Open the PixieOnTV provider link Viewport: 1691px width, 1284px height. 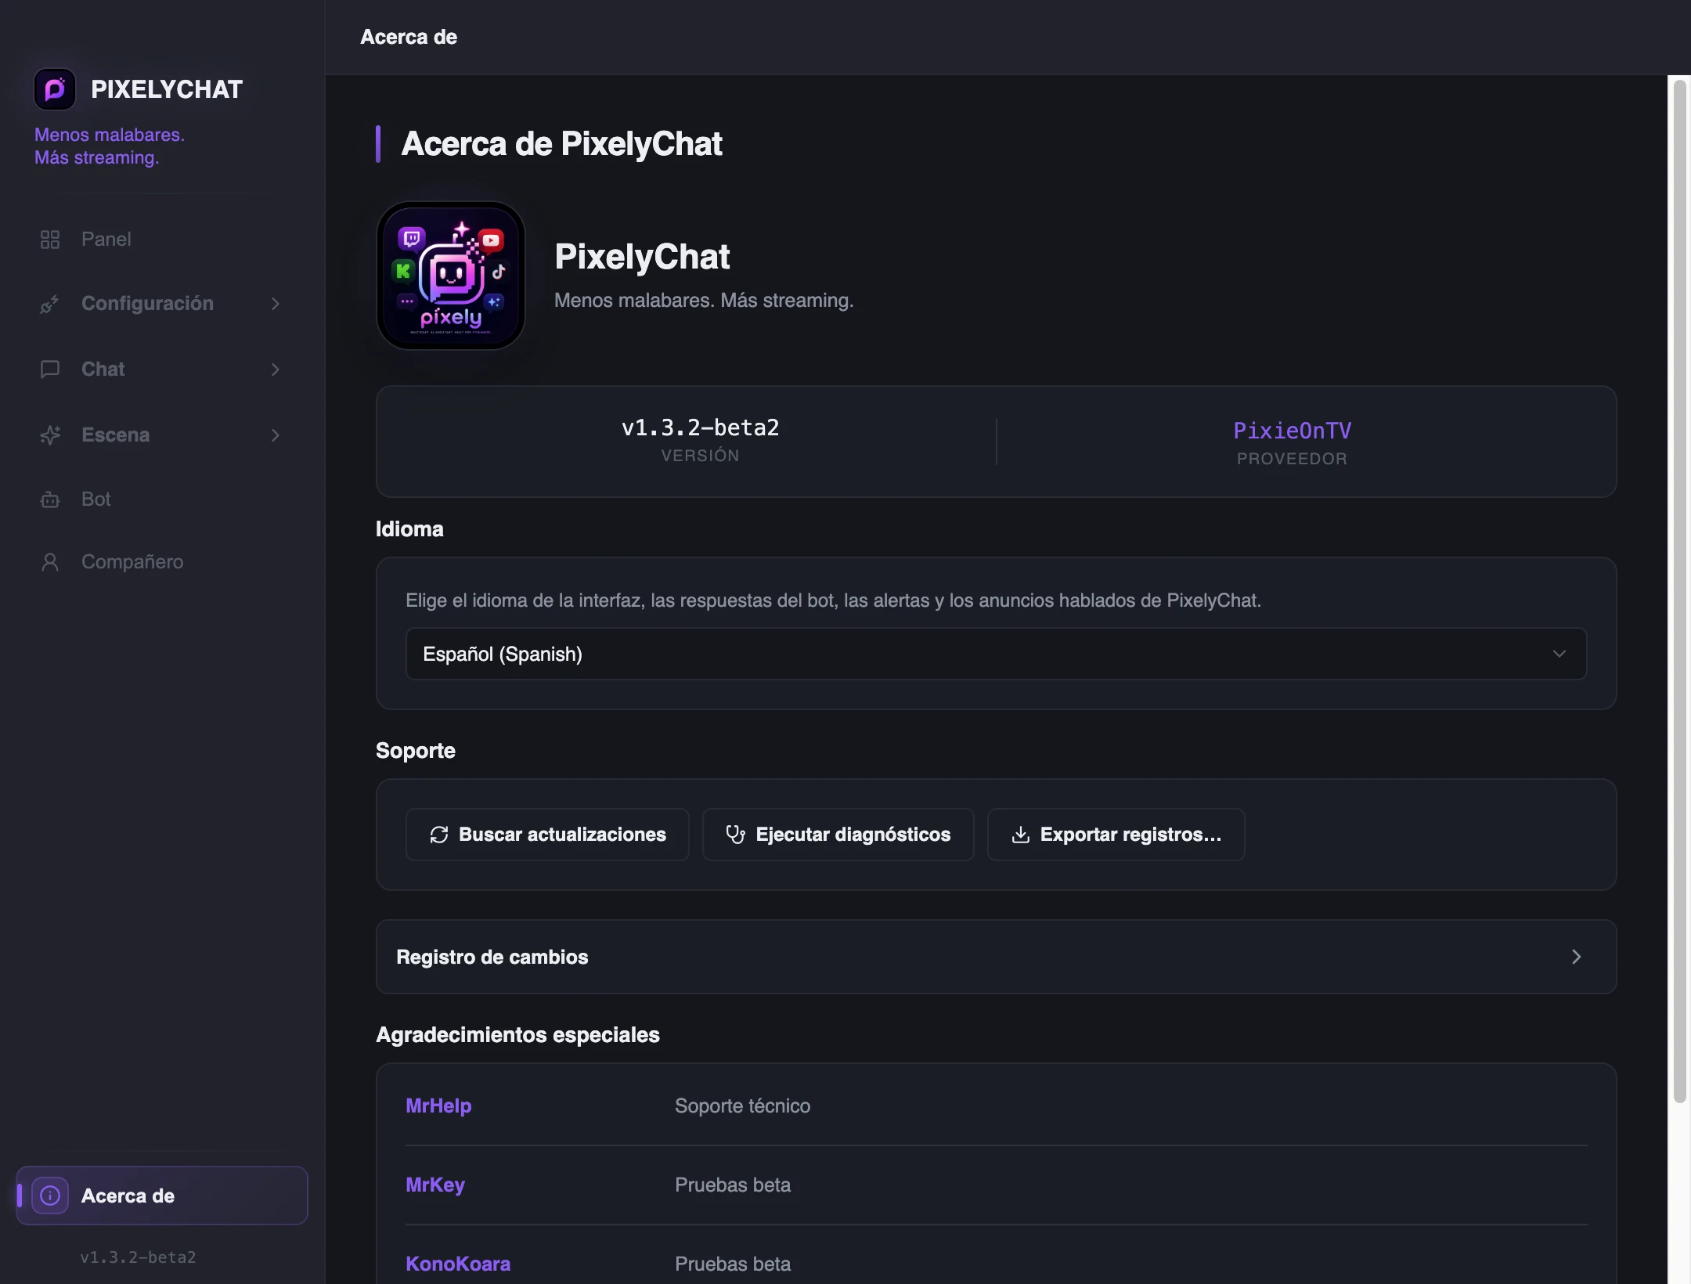pyautogui.click(x=1293, y=431)
